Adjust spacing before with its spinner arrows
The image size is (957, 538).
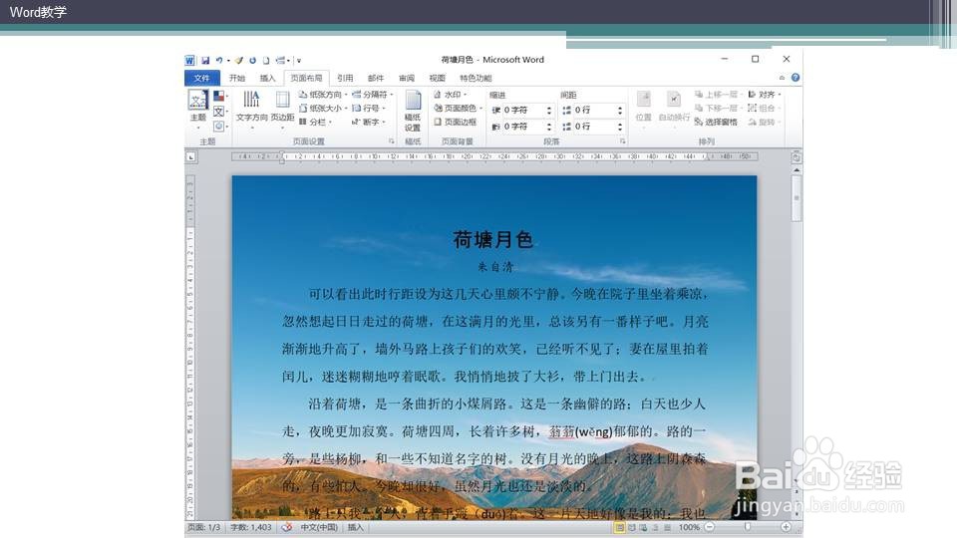620,111
